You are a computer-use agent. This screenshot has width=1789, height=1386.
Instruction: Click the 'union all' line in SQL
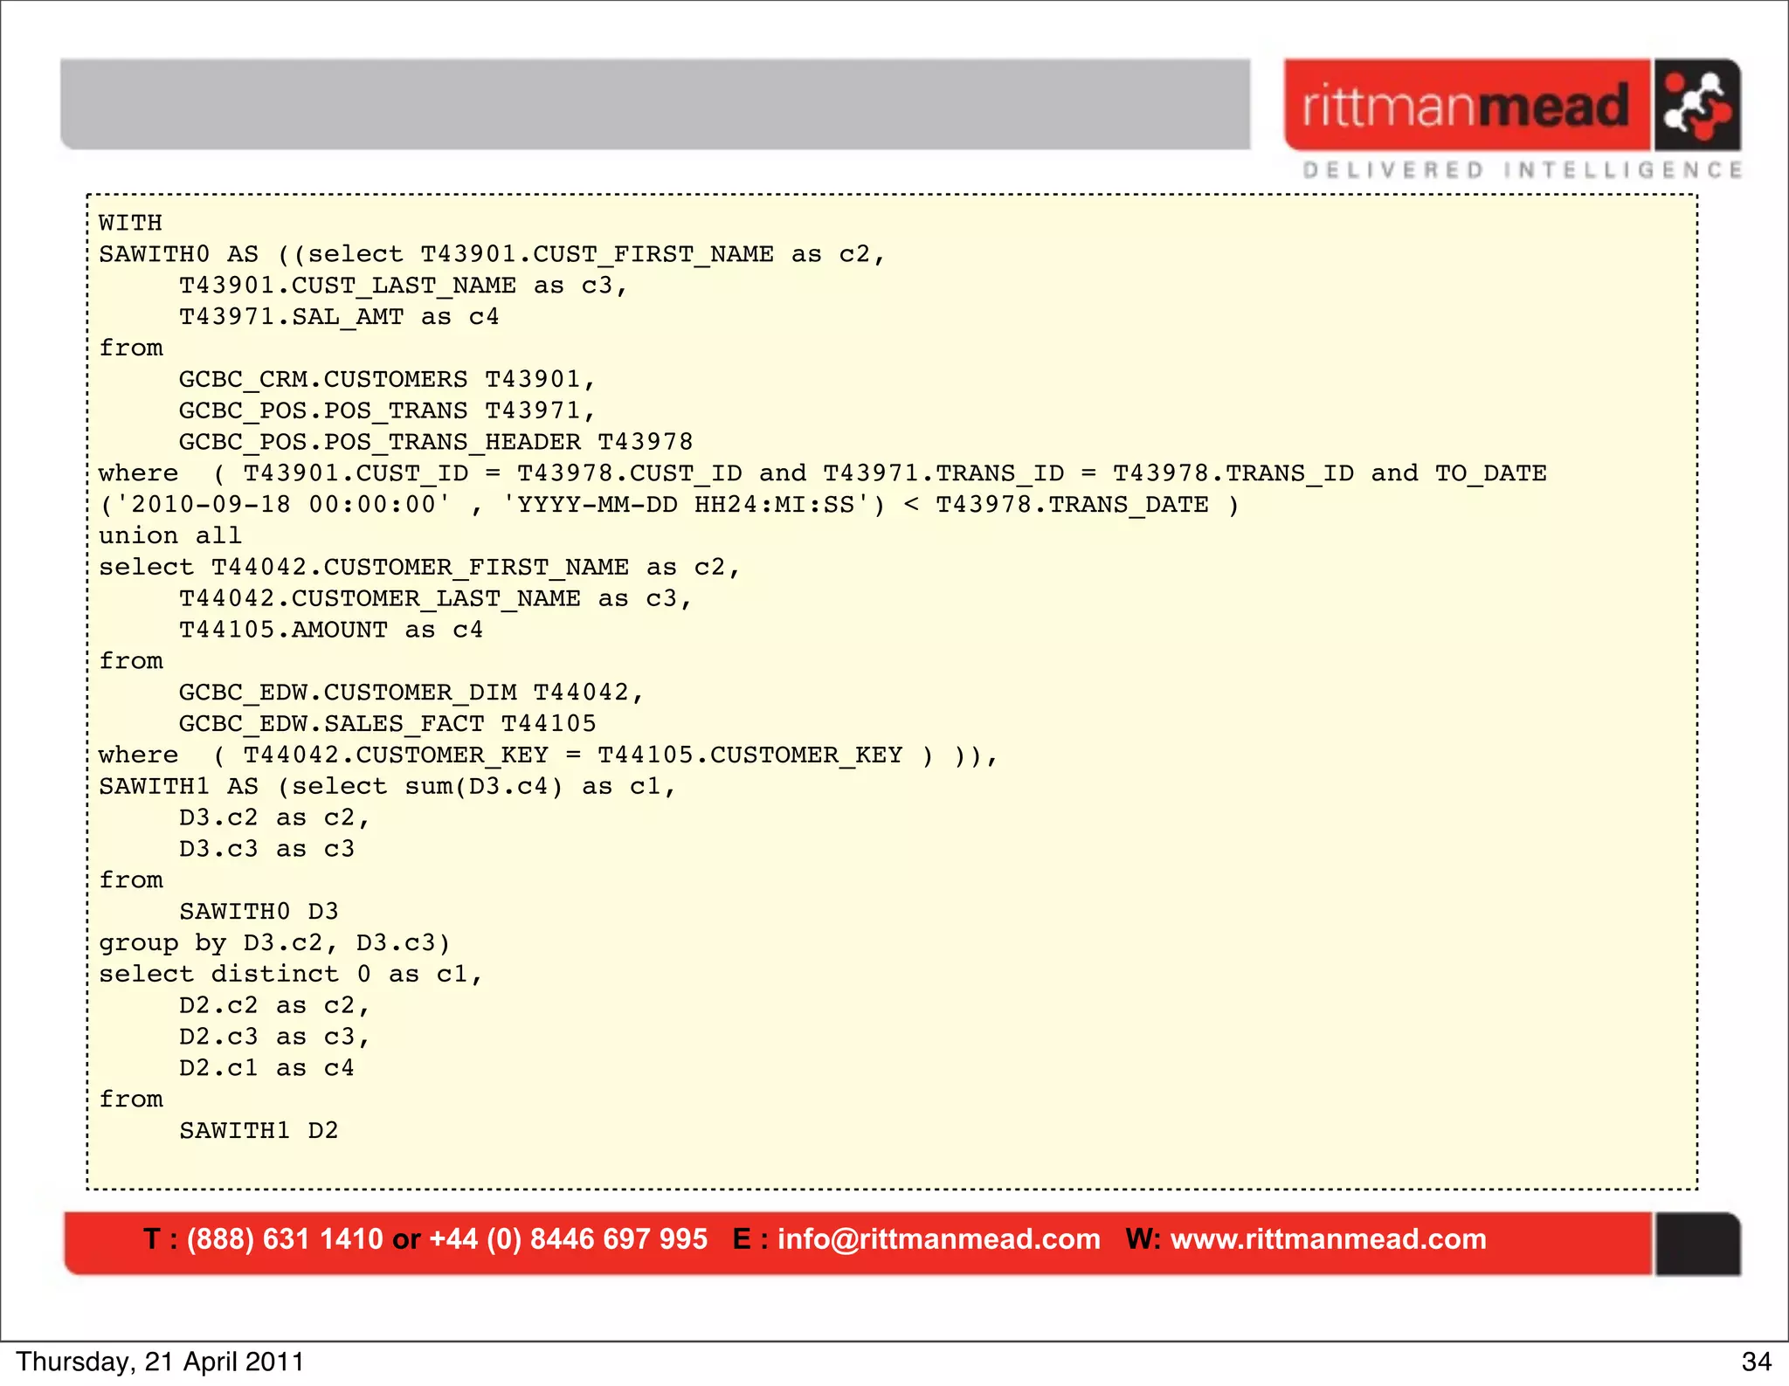(170, 535)
